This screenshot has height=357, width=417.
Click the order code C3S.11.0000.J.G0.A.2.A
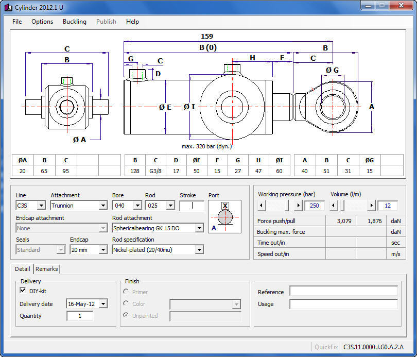coord(373,347)
